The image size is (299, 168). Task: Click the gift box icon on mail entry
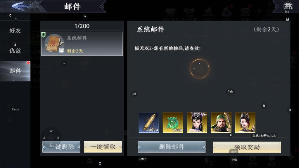coord(61,50)
